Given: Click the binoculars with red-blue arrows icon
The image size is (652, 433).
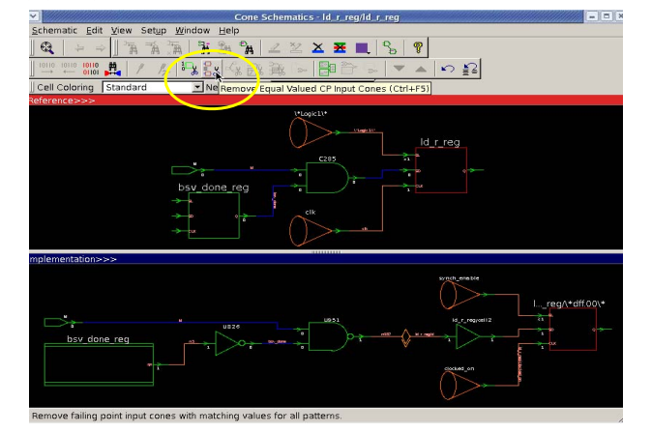Looking at the screenshot, I should pyautogui.click(x=112, y=69).
